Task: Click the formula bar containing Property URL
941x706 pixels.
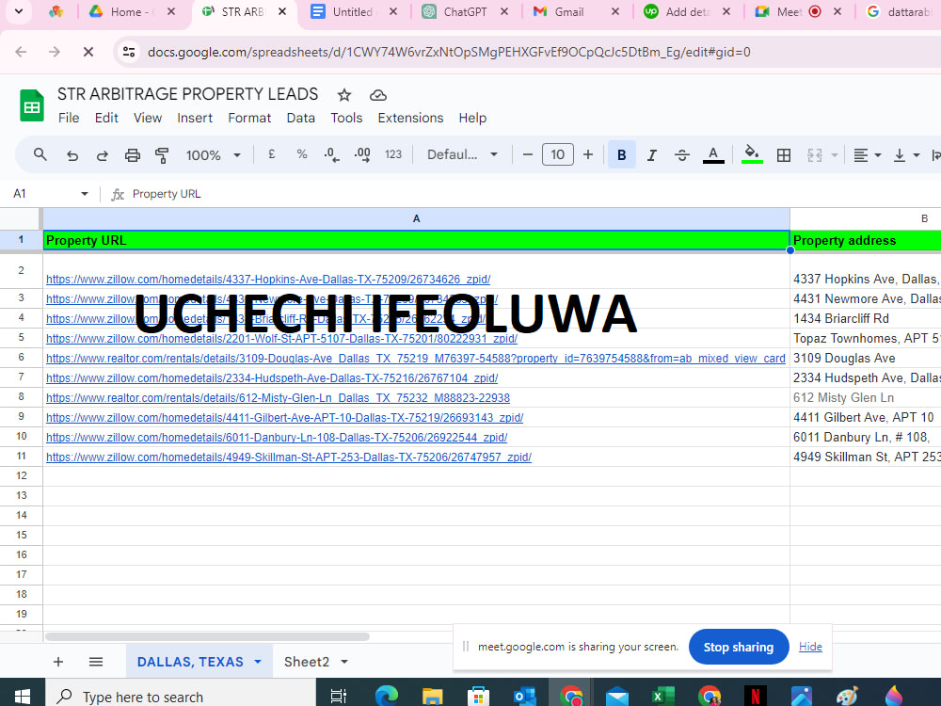Action: pos(534,194)
